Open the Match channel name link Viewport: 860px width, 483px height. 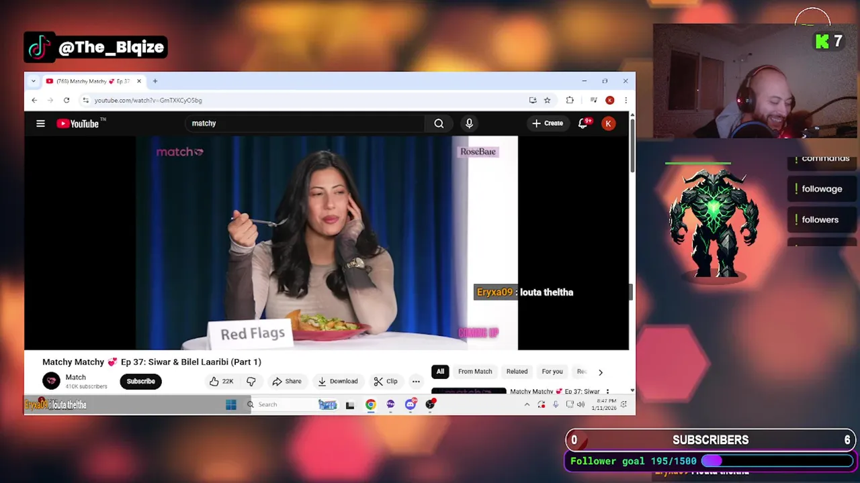[x=75, y=377]
